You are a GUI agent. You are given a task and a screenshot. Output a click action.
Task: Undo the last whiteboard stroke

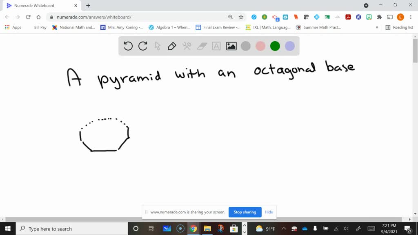(128, 46)
